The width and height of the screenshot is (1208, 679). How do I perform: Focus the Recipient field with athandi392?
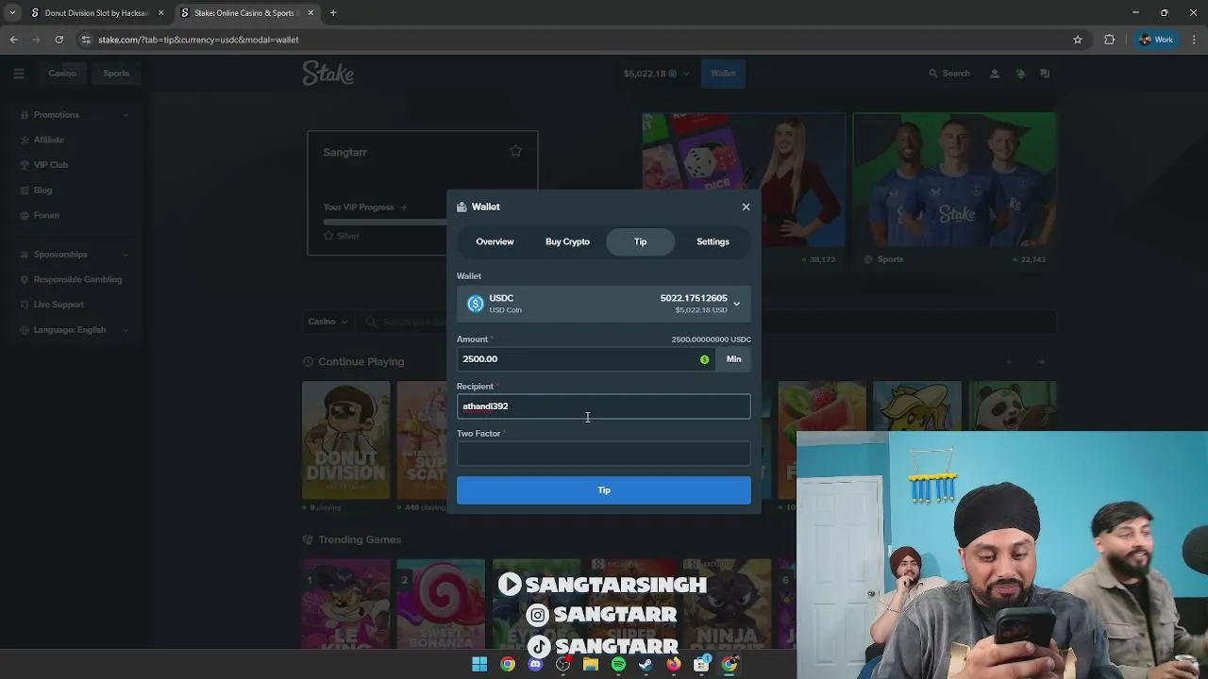[x=604, y=406]
